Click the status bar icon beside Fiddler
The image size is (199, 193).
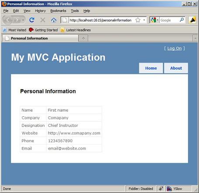pos(161,189)
